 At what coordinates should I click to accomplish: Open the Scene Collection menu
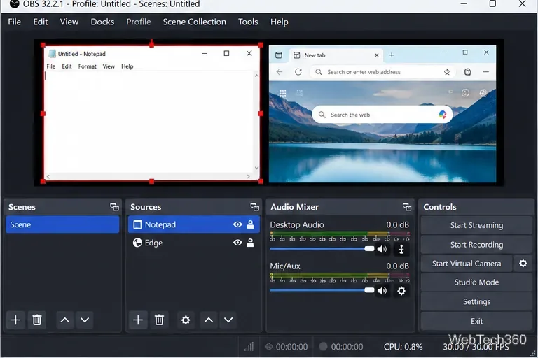pyautogui.click(x=195, y=22)
